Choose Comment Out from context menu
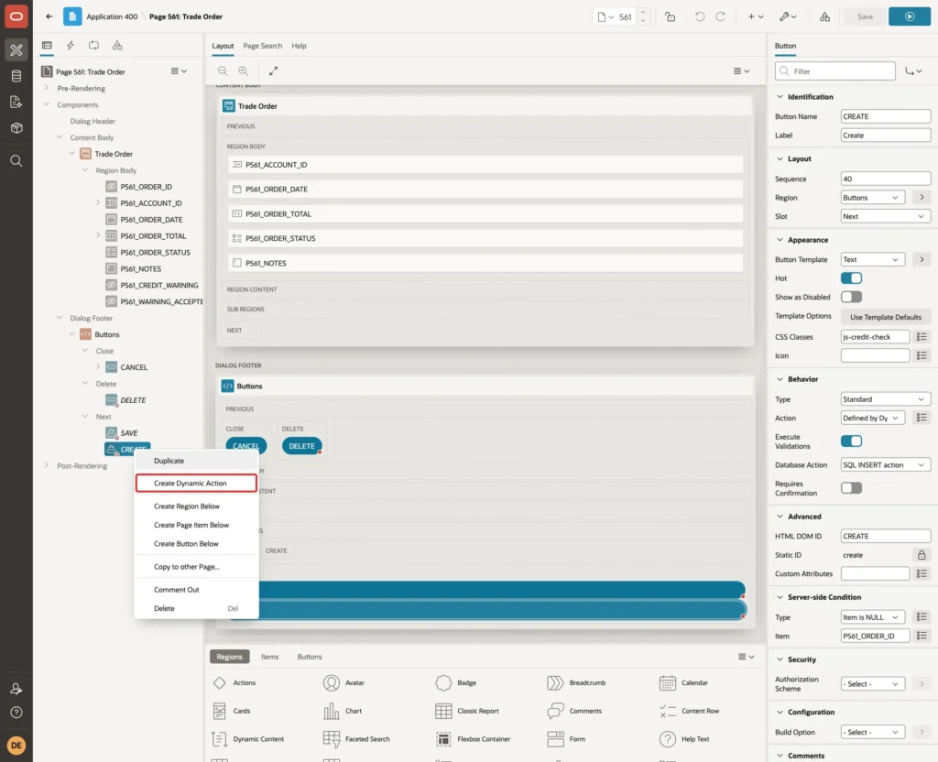This screenshot has width=938, height=762. pyautogui.click(x=197, y=590)
